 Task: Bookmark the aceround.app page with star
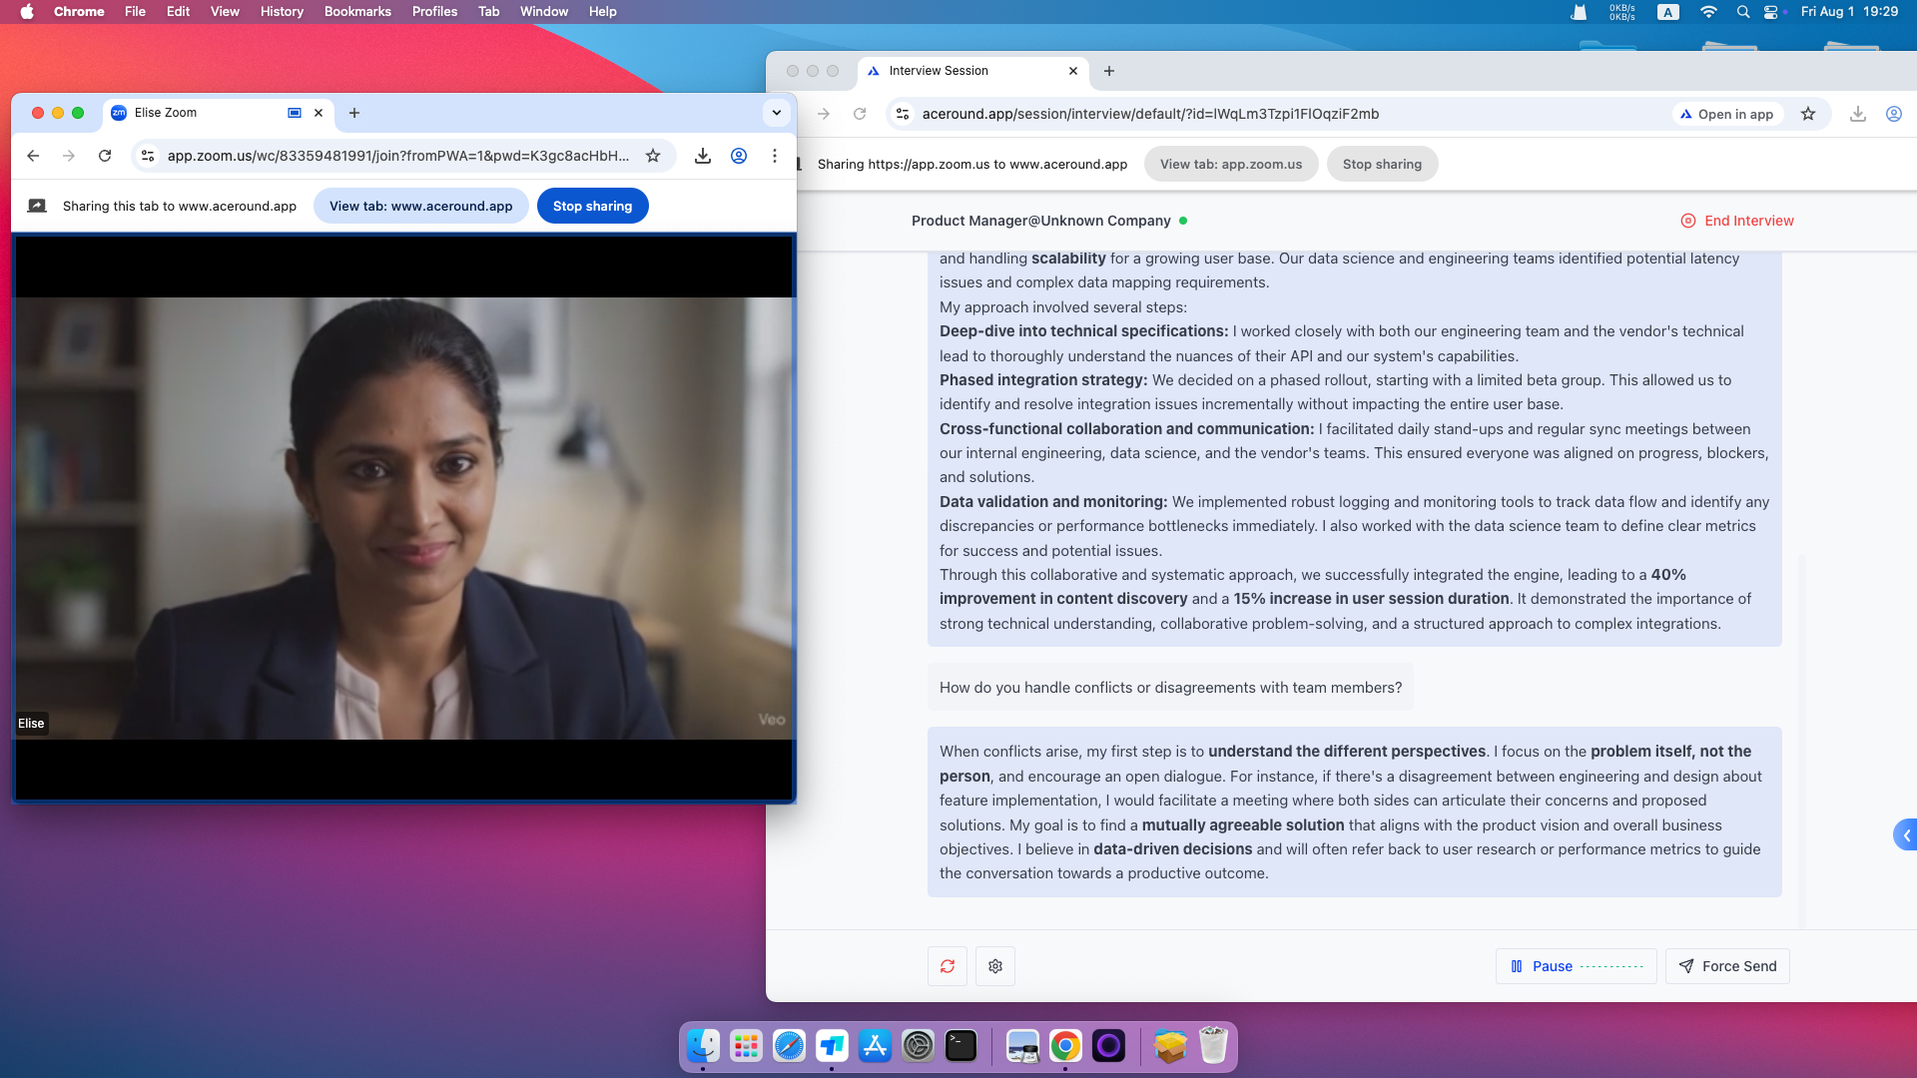pos(1808,114)
